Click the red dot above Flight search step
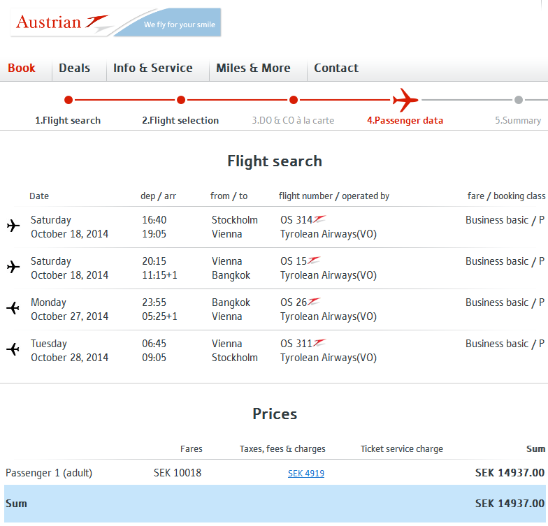This screenshot has height=526, width=548. click(x=68, y=100)
